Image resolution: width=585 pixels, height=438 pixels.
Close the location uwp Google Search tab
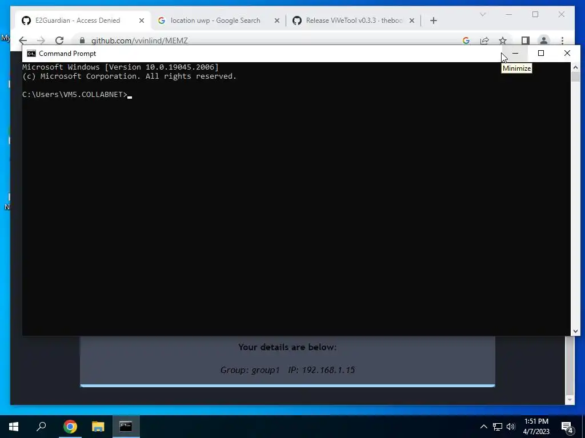[x=277, y=21]
